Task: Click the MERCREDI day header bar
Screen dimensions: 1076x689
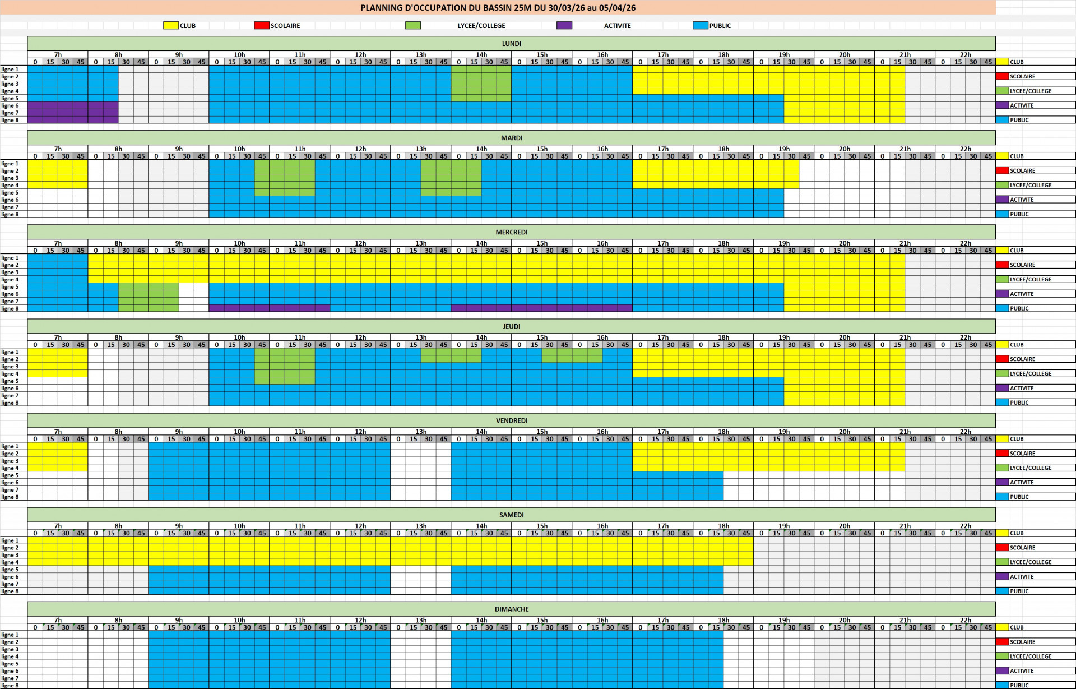Action: (511, 232)
